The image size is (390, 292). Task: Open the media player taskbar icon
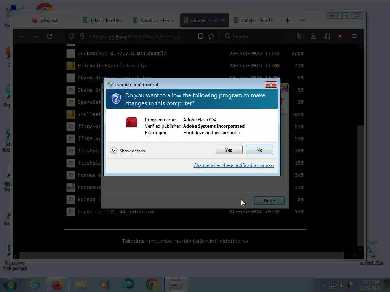click(x=104, y=284)
